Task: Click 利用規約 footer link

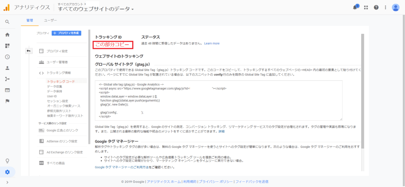Action: pos(189,181)
